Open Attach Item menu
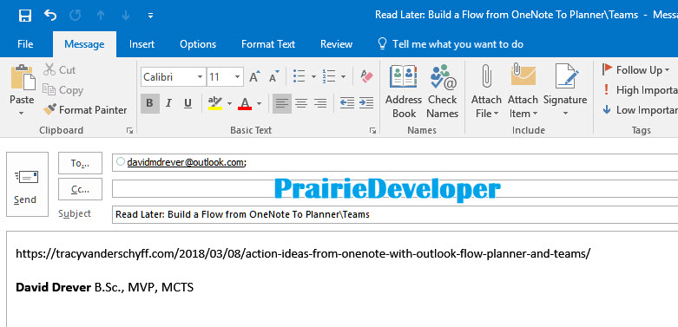 coord(523,92)
